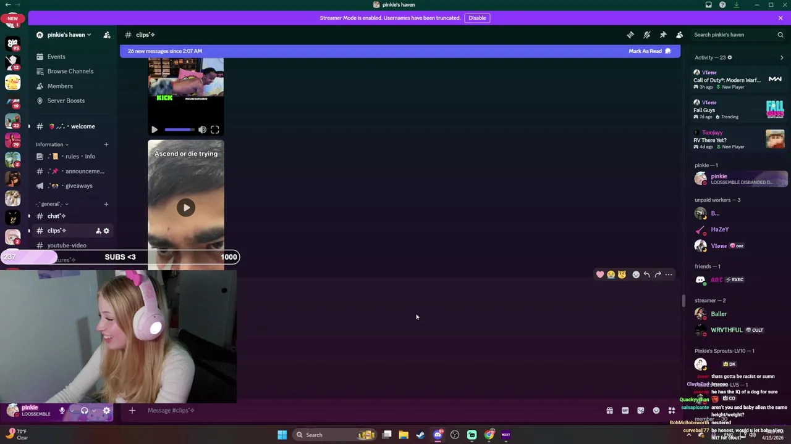Open Baller member profile
Image resolution: width=791 pixels, height=444 pixels.
coord(739,314)
